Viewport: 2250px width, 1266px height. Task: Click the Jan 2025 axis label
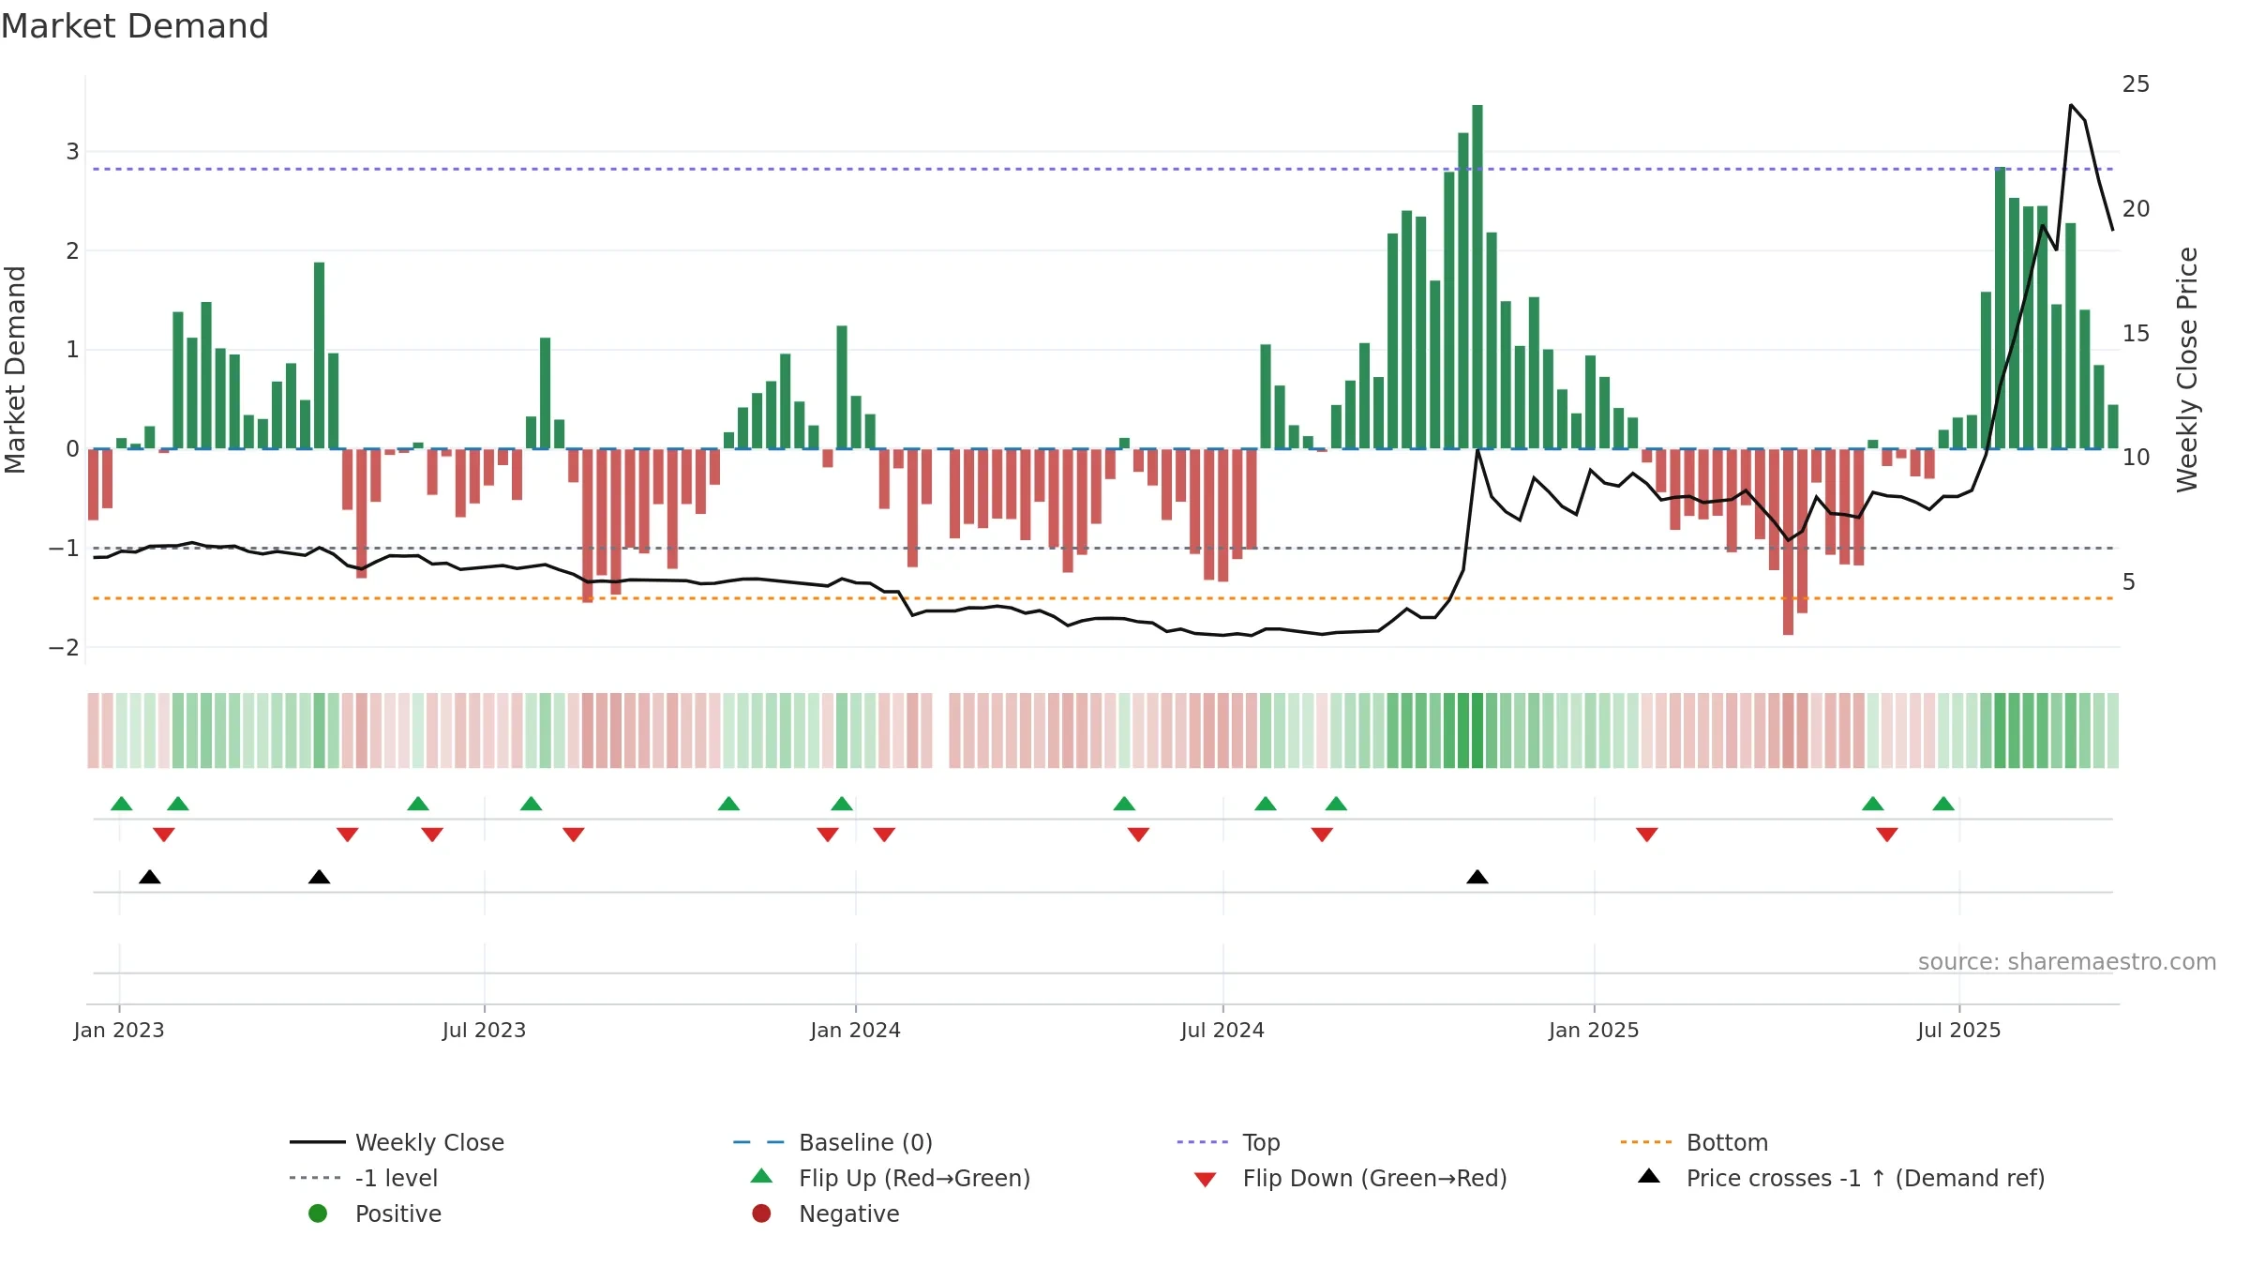1594,1031
